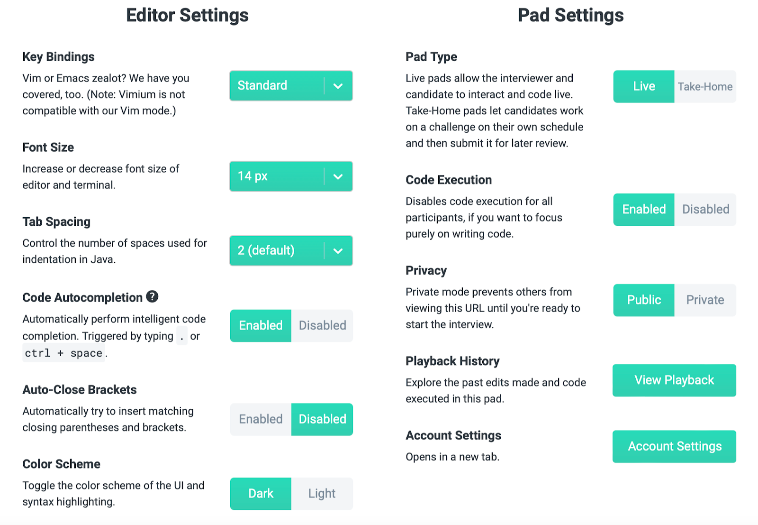
Task: Enable Auto-Close Brackets
Action: click(261, 419)
